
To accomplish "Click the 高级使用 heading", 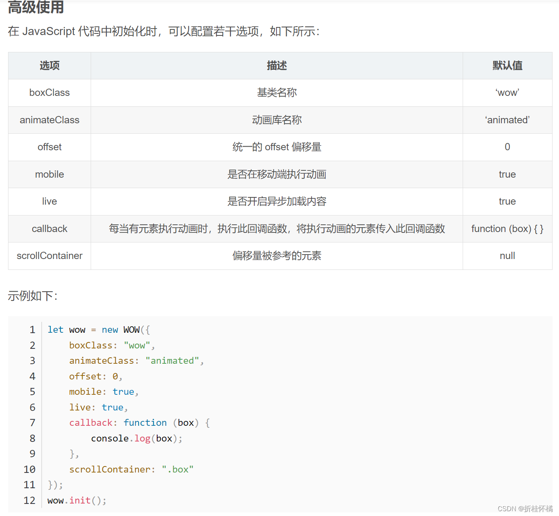I will click(36, 7).
